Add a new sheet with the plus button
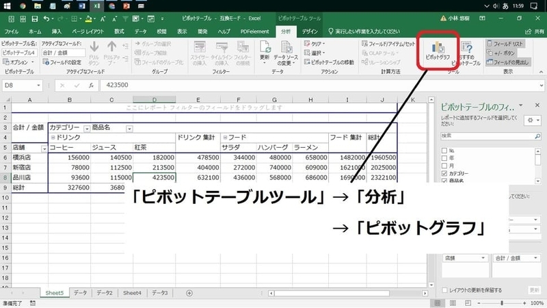The width and height of the screenshot is (547, 308). pos(189,294)
